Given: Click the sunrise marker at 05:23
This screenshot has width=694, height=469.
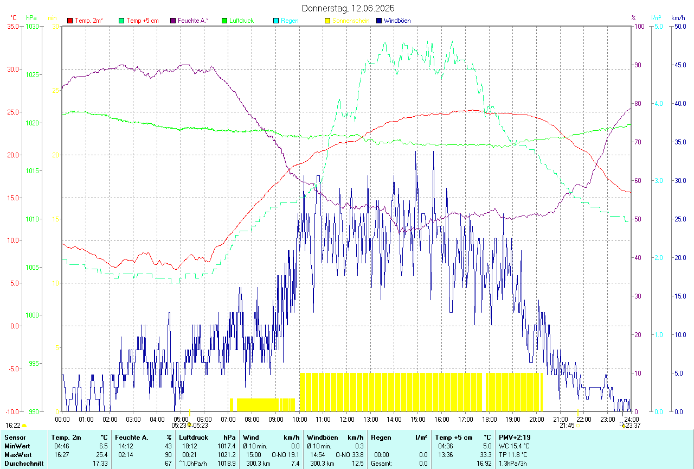Looking at the screenshot, I should tap(189, 425).
